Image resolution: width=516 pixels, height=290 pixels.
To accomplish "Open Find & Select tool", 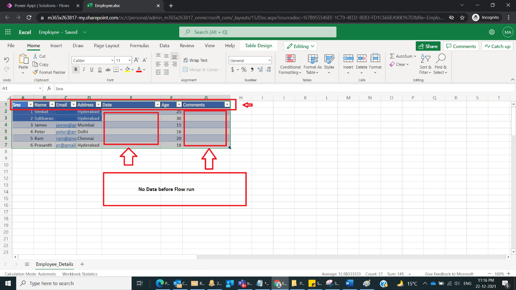I will (x=440, y=64).
